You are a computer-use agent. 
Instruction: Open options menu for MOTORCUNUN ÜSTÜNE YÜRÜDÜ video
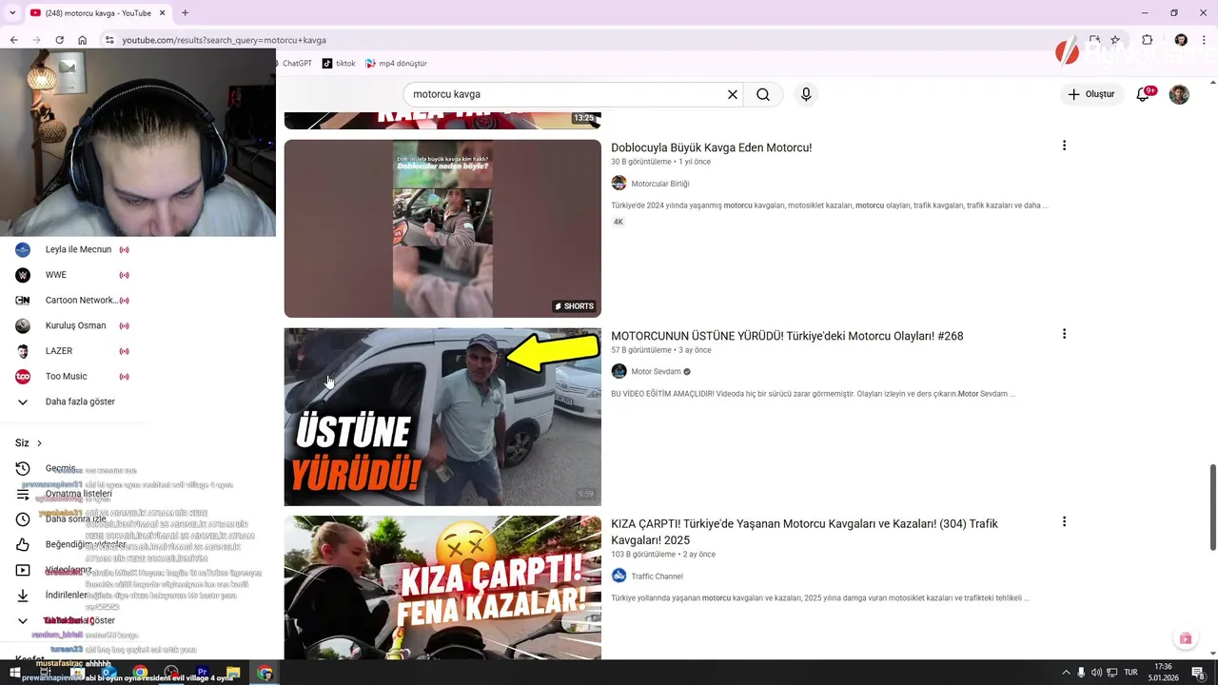(1064, 334)
